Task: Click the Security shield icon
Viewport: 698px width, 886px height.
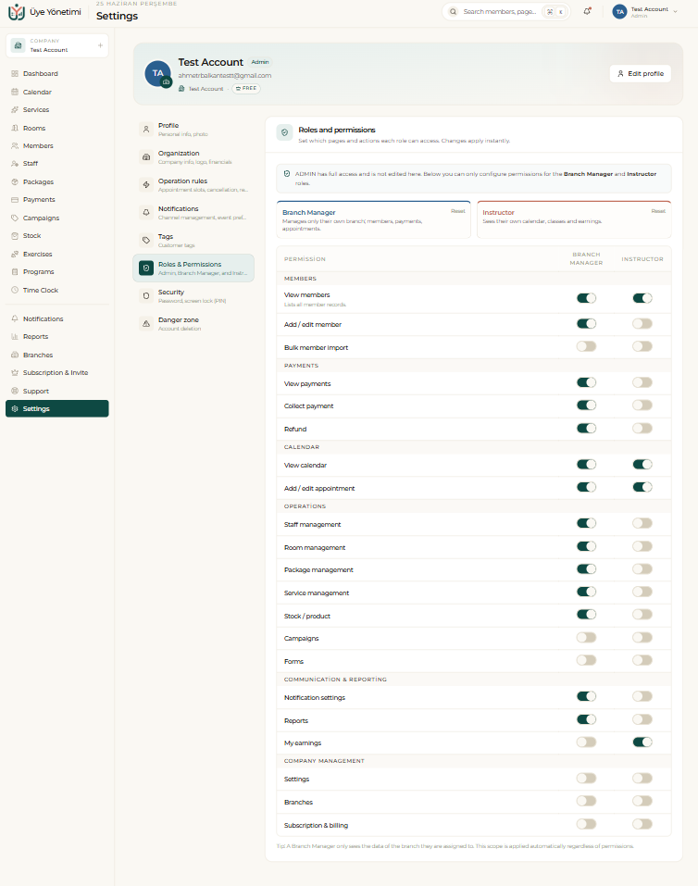Action: click(146, 296)
